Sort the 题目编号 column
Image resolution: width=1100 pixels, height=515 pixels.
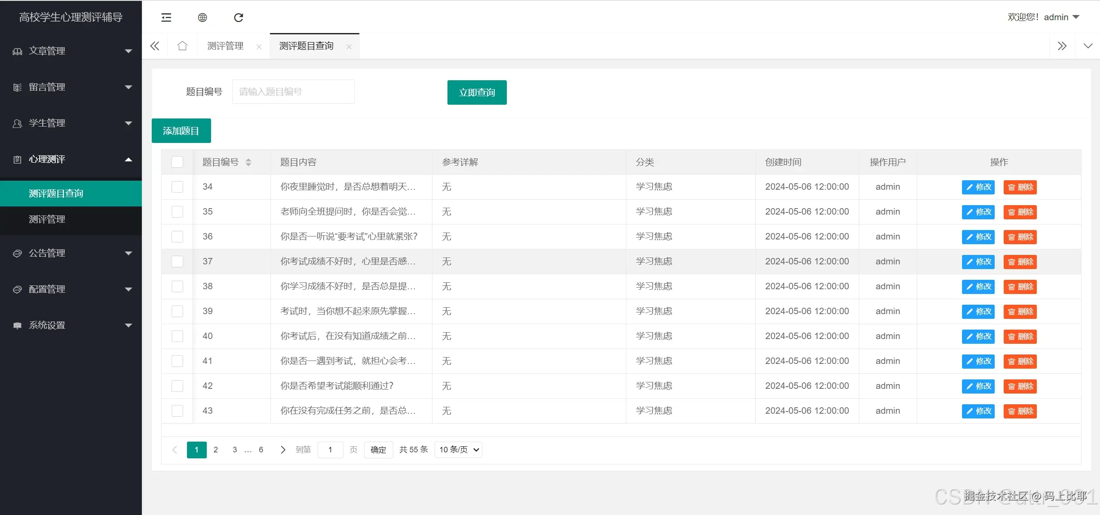point(248,162)
